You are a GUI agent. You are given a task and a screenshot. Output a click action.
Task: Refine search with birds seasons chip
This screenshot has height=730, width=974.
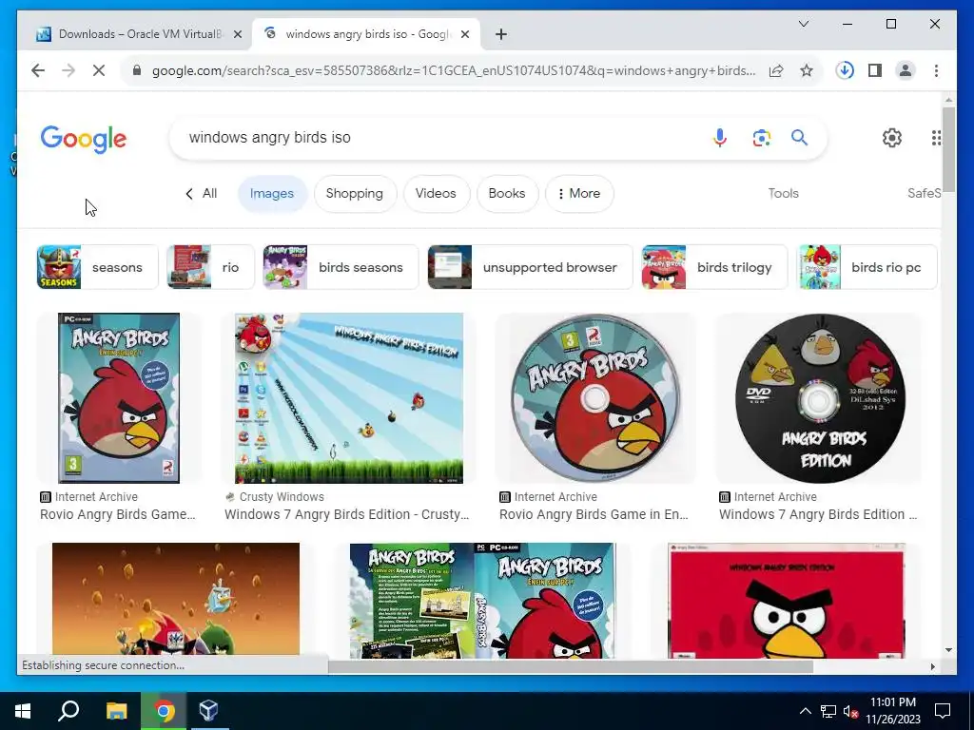click(x=341, y=267)
